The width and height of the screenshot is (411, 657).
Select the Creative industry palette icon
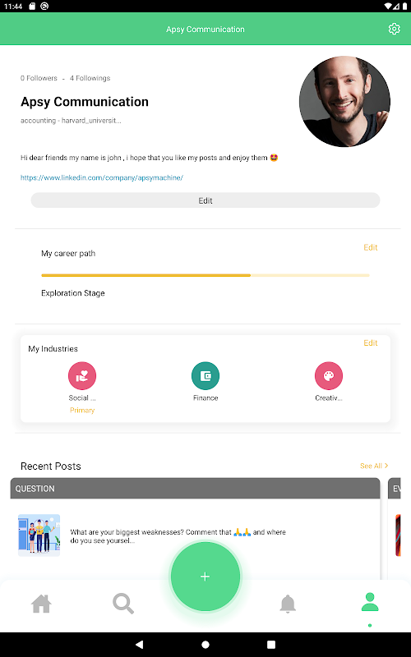(x=329, y=375)
